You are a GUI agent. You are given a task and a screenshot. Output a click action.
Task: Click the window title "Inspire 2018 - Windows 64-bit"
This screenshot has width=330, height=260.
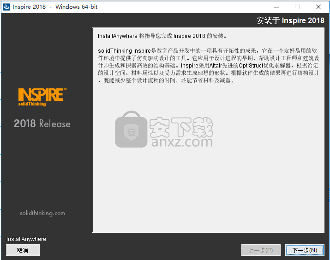(x=55, y=7)
